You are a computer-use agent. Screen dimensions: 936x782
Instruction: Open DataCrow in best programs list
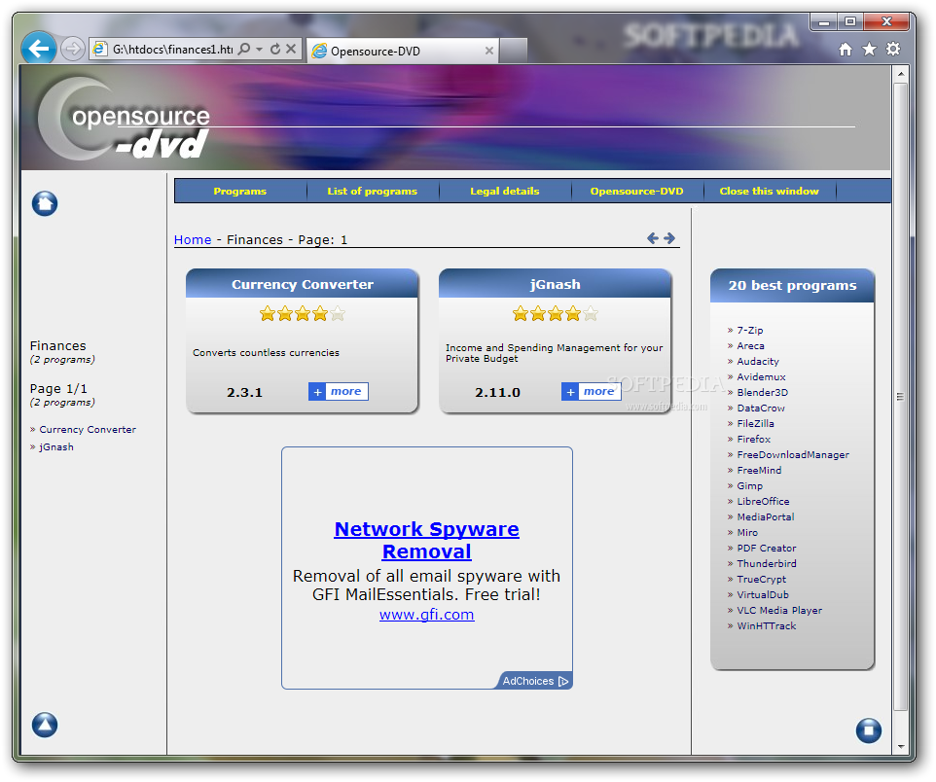(761, 408)
